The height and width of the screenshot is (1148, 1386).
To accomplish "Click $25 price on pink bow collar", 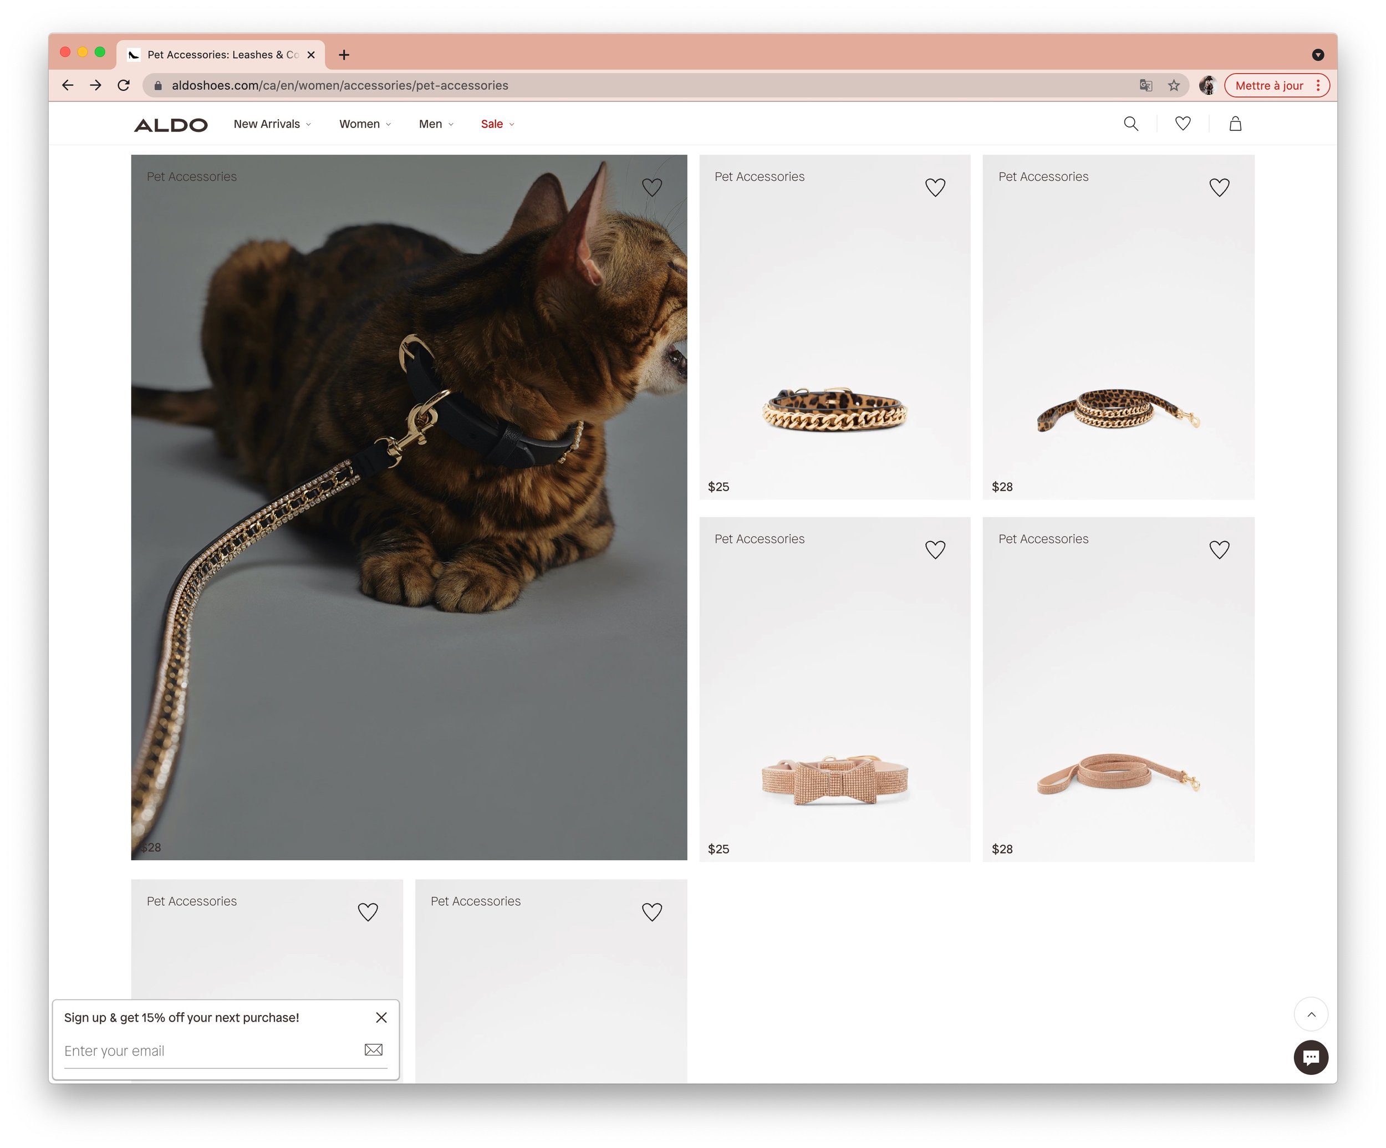I will (718, 849).
